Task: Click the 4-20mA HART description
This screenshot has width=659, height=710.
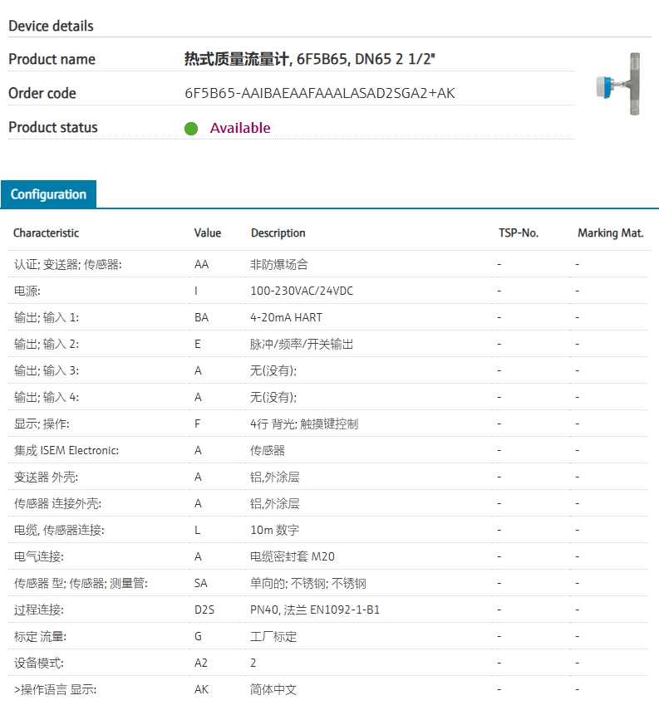Action: (x=287, y=318)
